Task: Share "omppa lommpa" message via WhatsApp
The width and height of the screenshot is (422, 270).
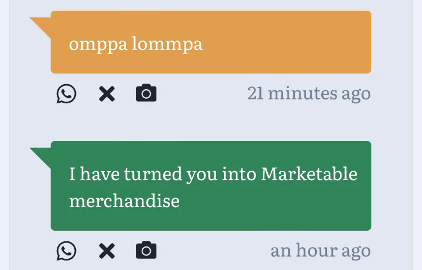Action: pyautogui.click(x=66, y=94)
